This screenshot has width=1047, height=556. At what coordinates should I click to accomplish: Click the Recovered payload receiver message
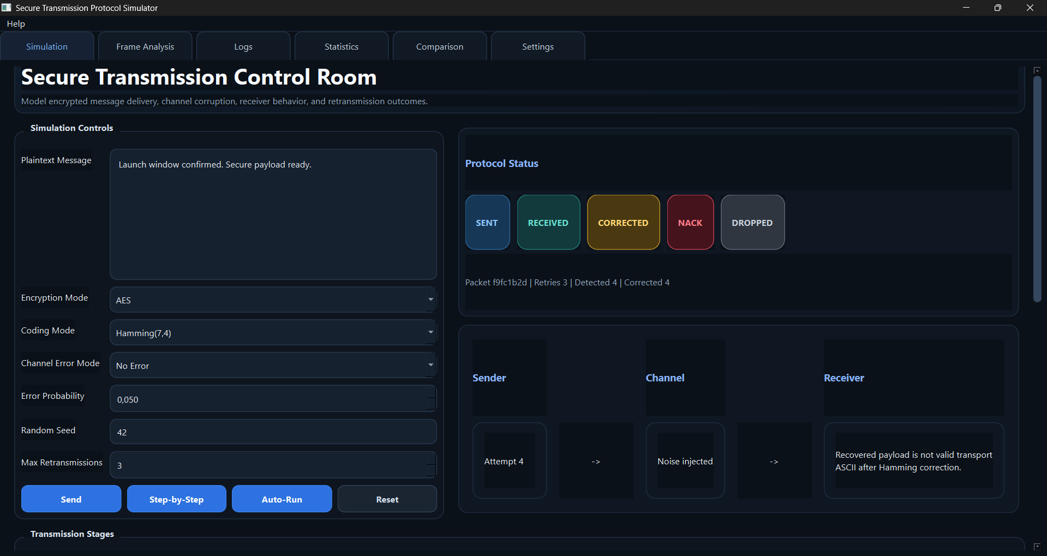(x=914, y=461)
